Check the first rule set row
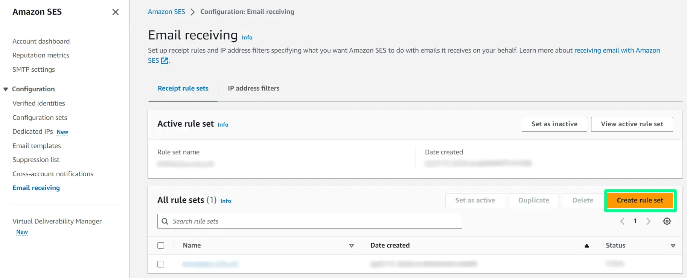 [x=161, y=264]
